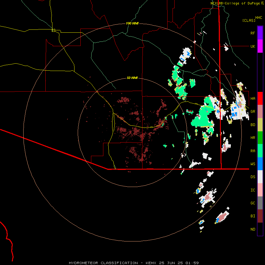Select the WS blue legend swatch
Screen dimensions: 265x265
click(260, 164)
